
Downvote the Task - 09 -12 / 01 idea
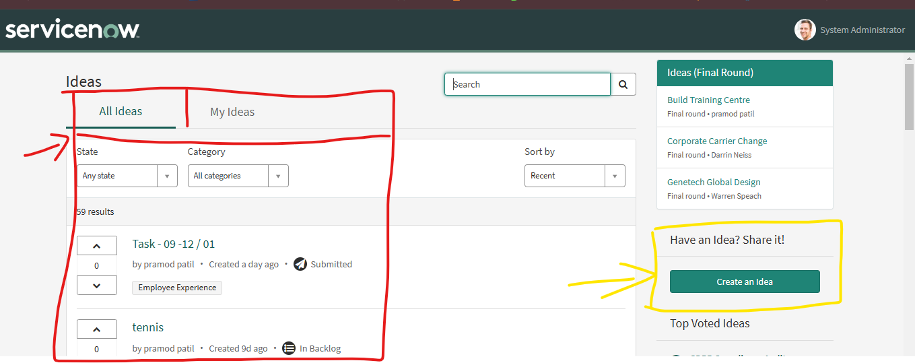96,286
